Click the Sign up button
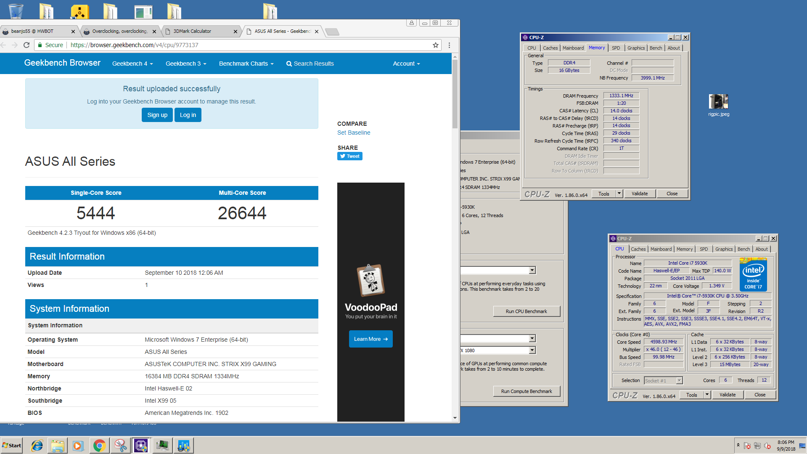The height and width of the screenshot is (454, 807). [157, 115]
